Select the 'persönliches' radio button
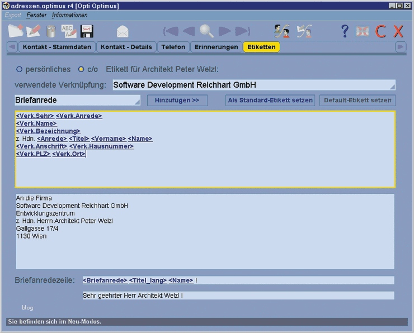The image size is (414, 333). [19, 70]
